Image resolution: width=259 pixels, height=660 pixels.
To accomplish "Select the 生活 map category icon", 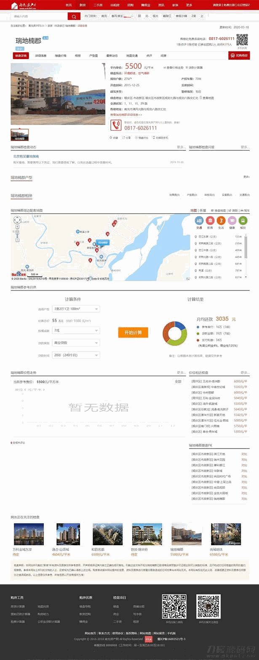I will 221,220.
